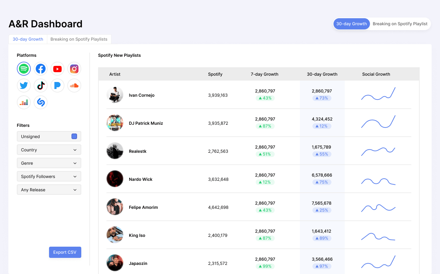Select Spotify value 3,939,163

pyautogui.click(x=218, y=95)
